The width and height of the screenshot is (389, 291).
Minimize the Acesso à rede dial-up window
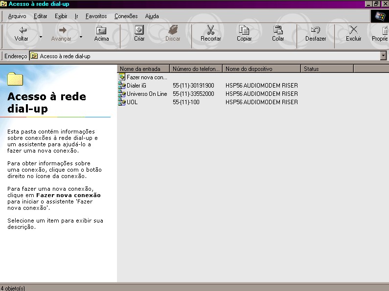click(369, 4)
